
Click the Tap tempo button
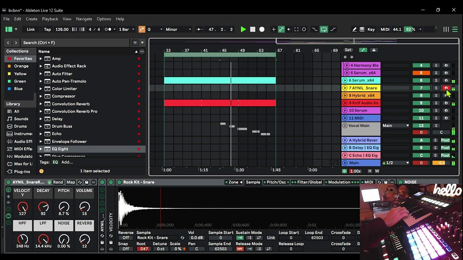click(x=47, y=29)
